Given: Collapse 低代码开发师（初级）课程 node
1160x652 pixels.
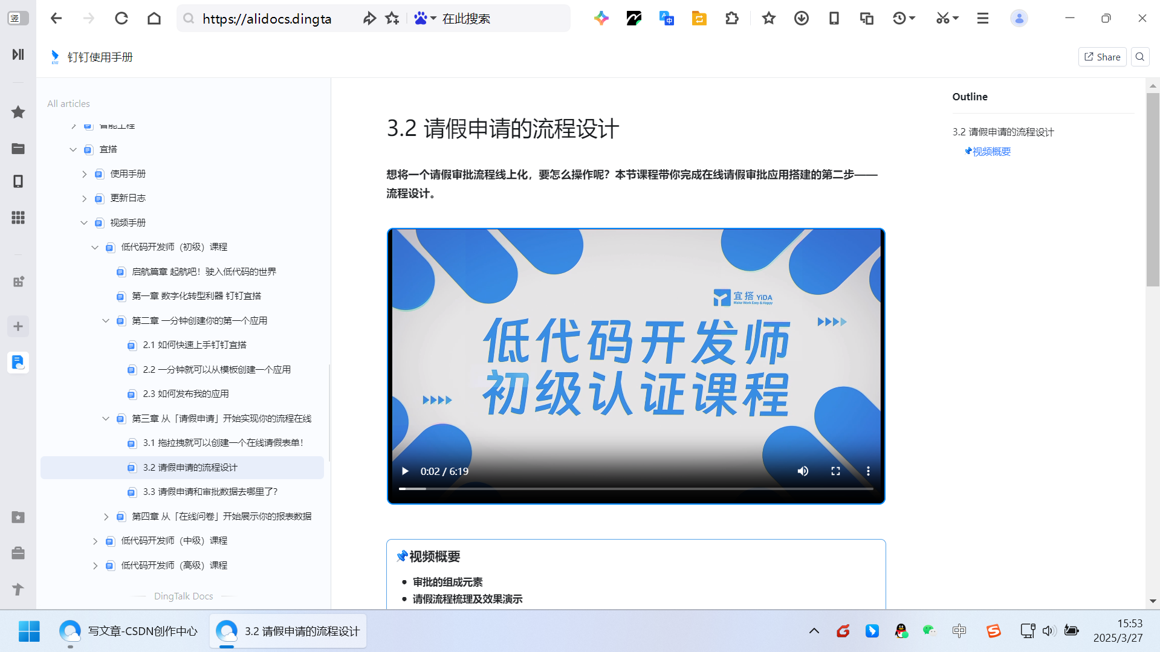Looking at the screenshot, I should [95, 247].
